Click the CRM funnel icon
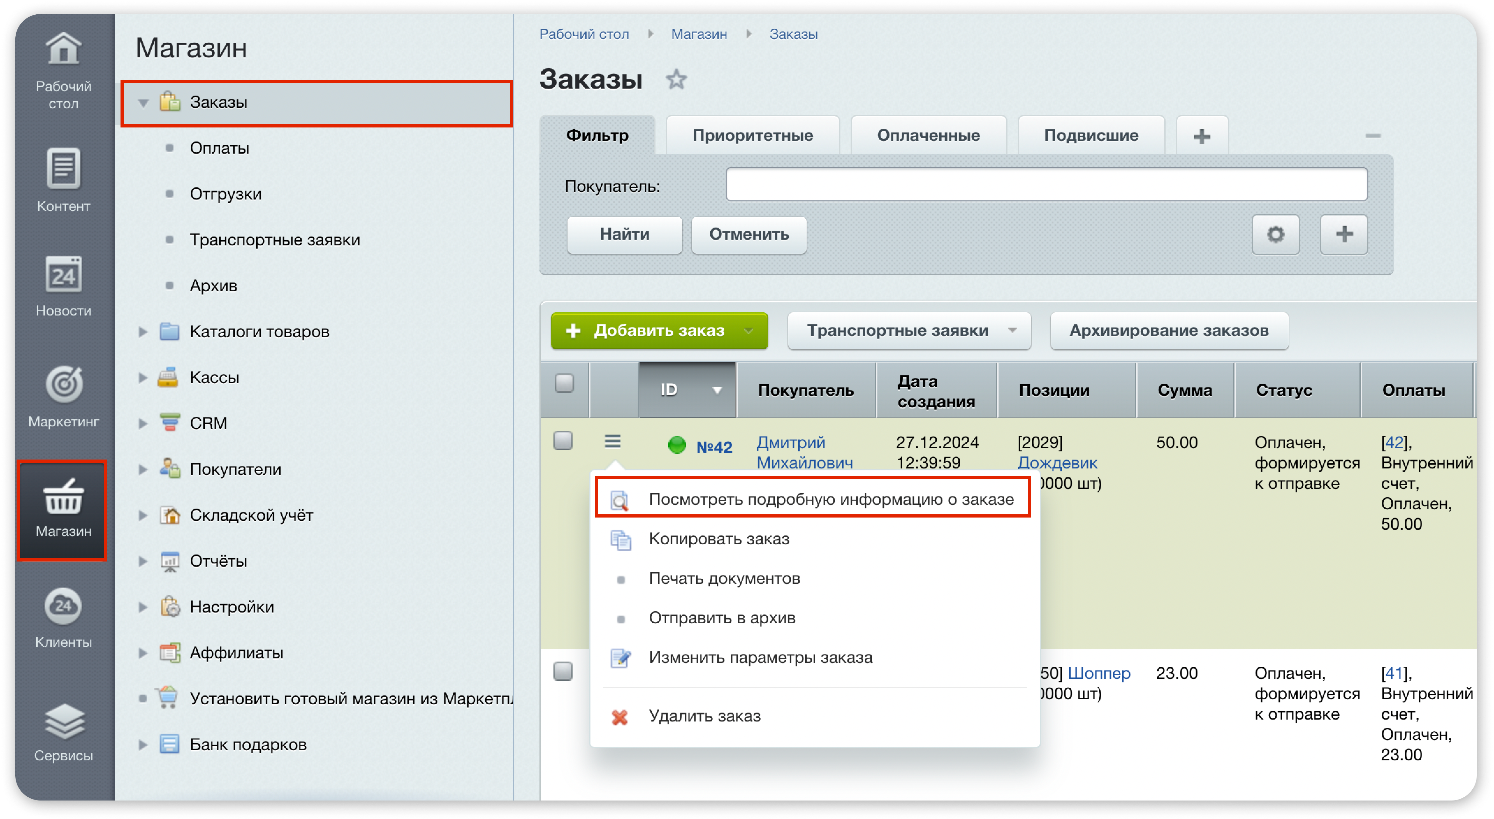This screenshot has height=819, width=1494. click(169, 423)
